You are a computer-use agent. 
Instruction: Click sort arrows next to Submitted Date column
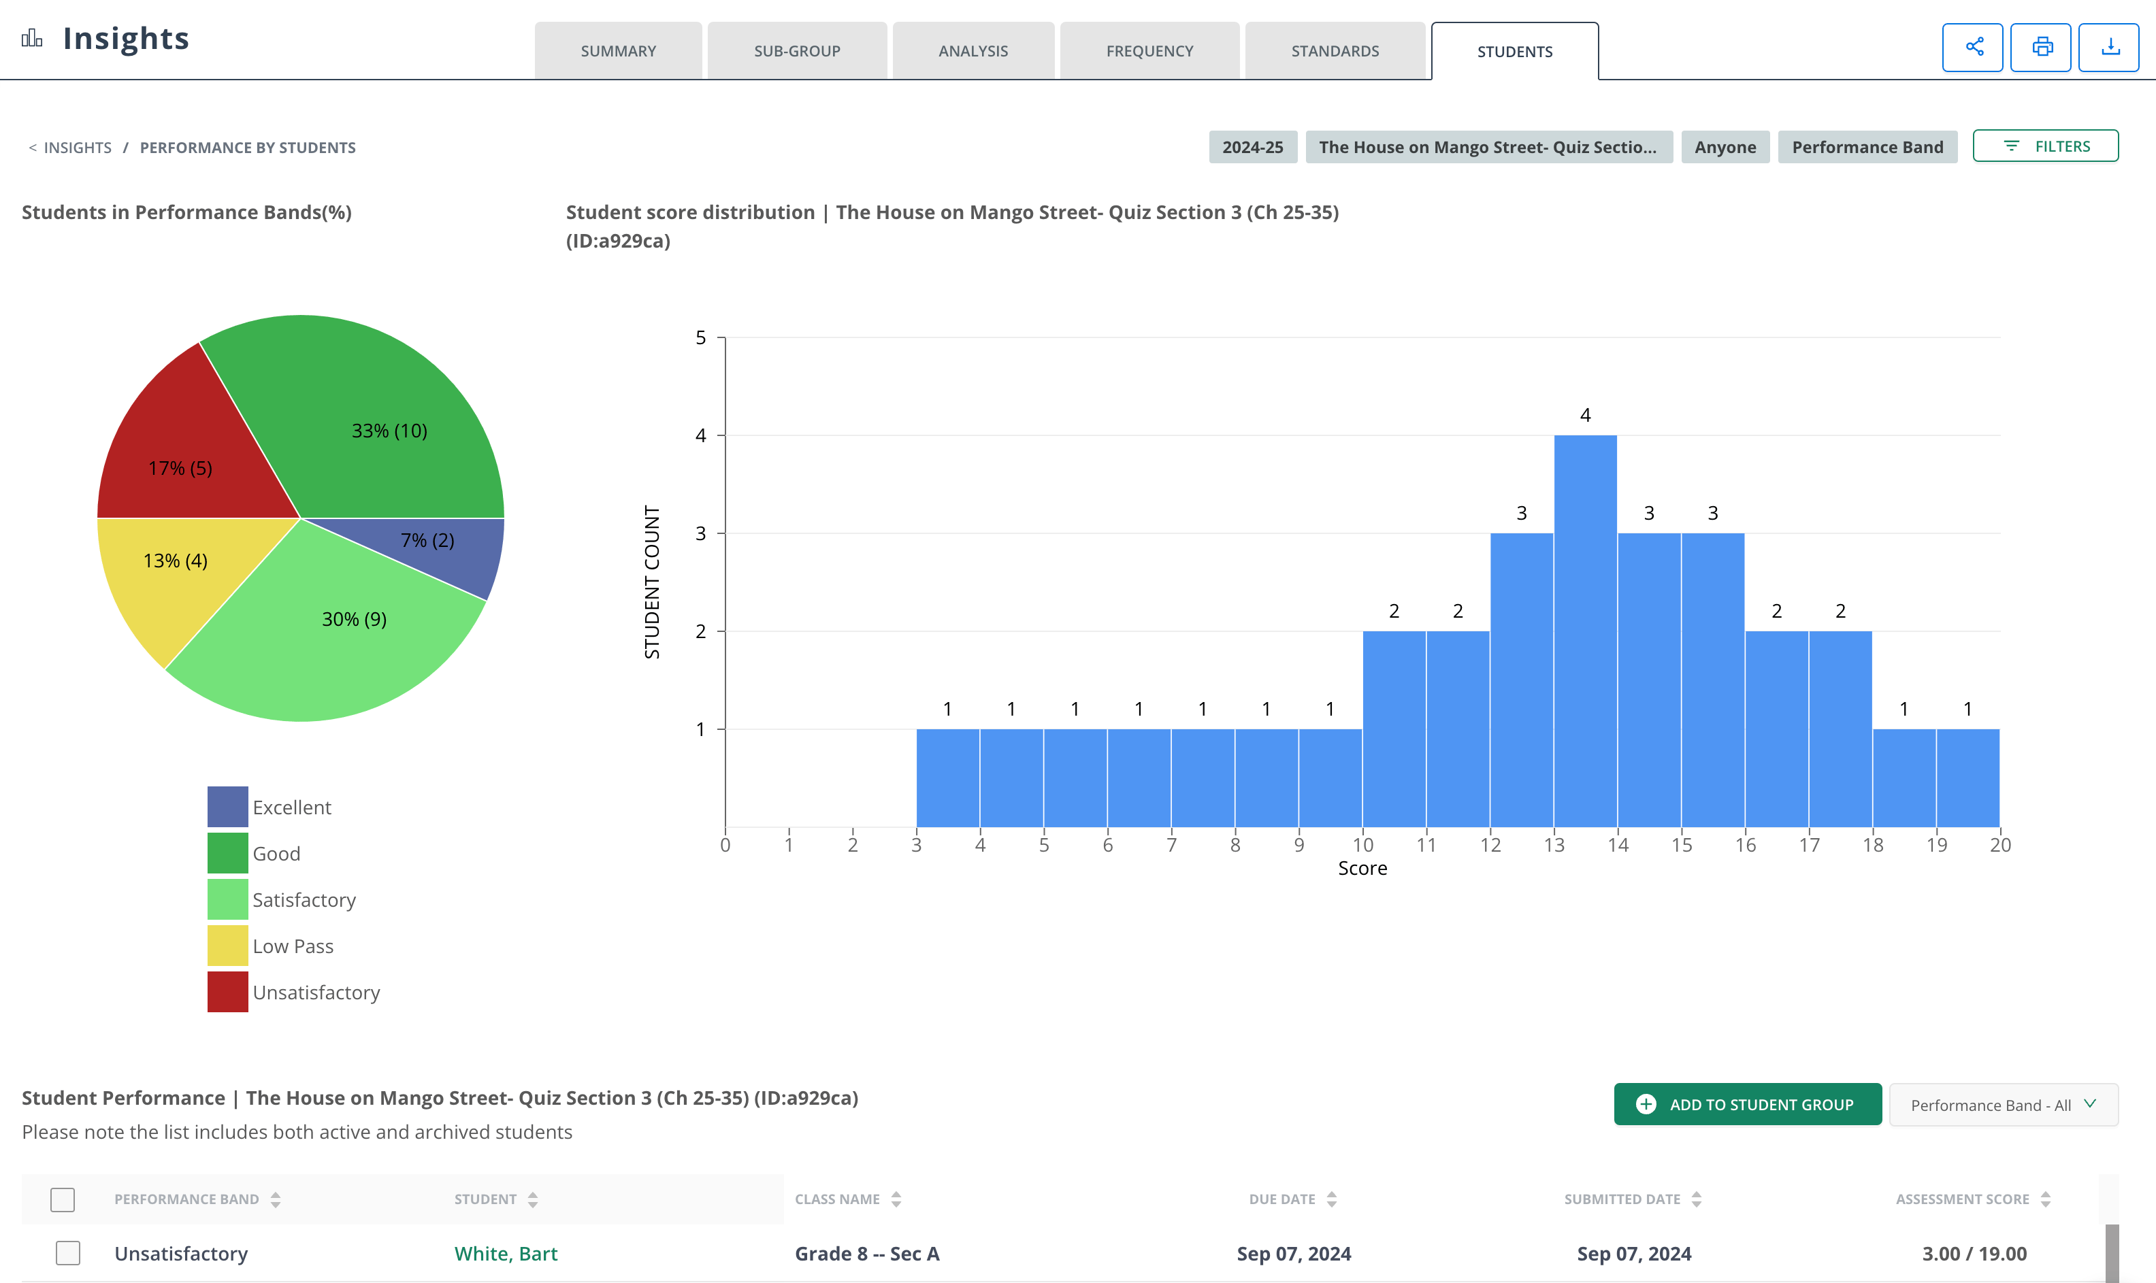point(1697,1199)
